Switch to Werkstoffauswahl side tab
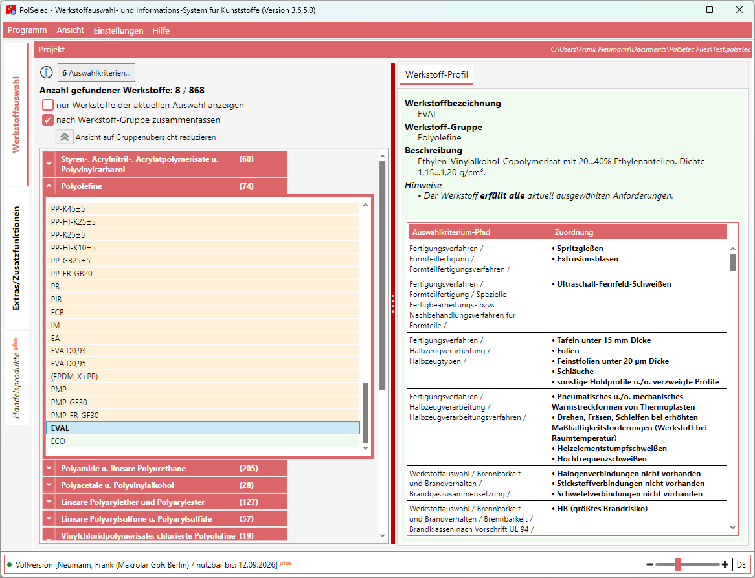Image resolution: width=755 pixels, height=578 pixels. click(x=16, y=115)
